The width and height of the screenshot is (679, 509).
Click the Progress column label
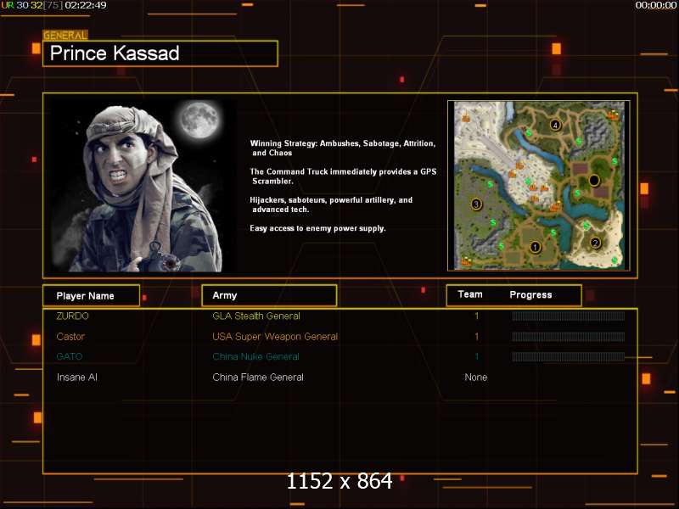pyautogui.click(x=530, y=294)
